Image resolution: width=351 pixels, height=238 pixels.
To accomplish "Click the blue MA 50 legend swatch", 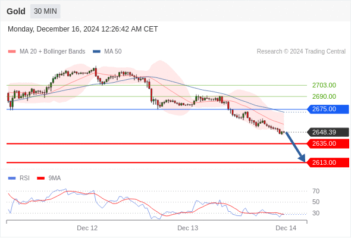I will tap(96, 52).
